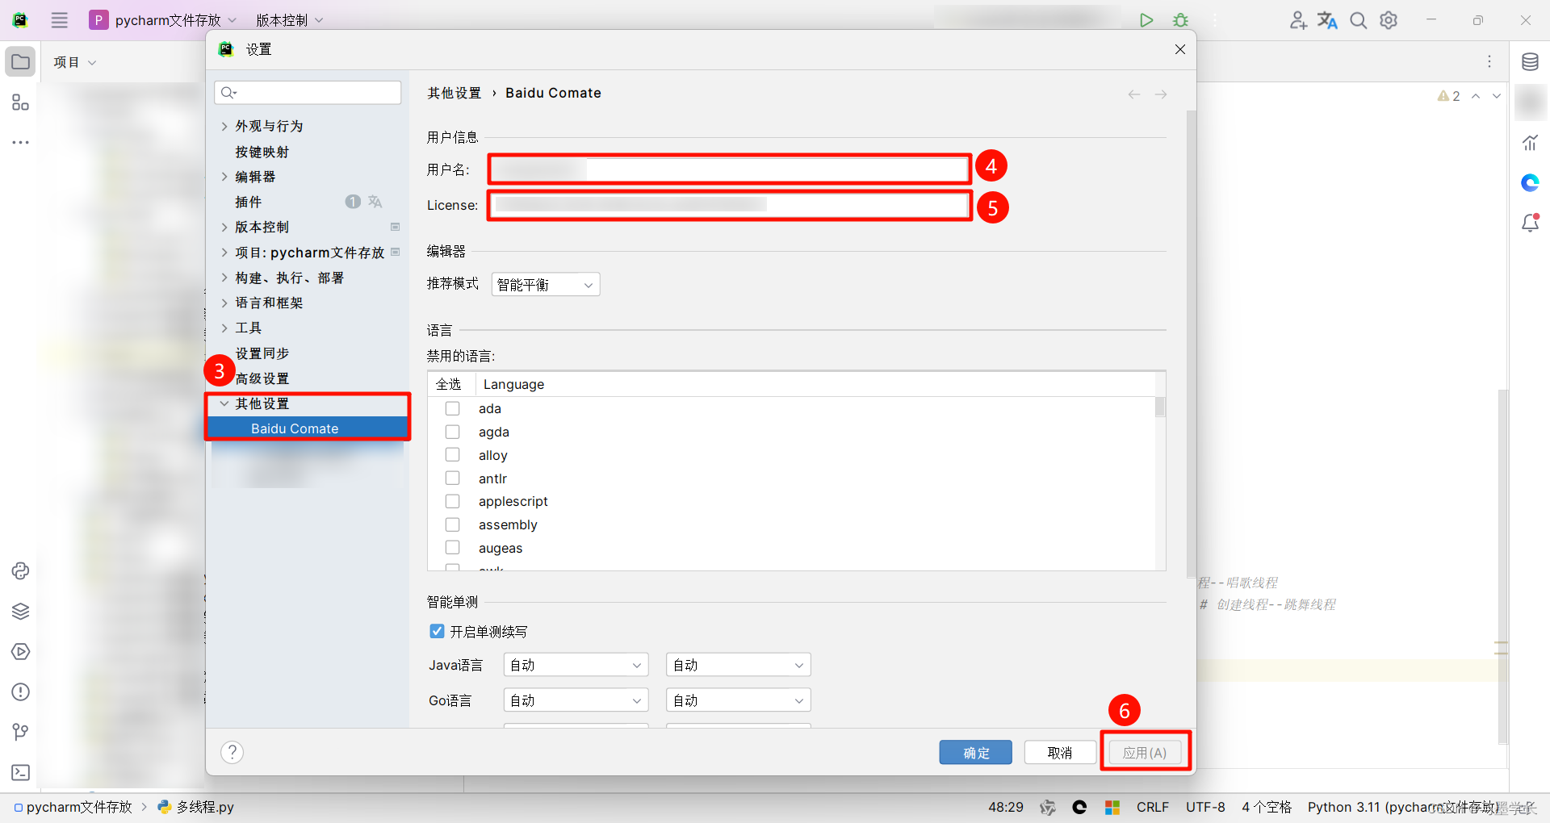Open the Project tool window folder icon
1550x823 pixels.
coord(20,62)
